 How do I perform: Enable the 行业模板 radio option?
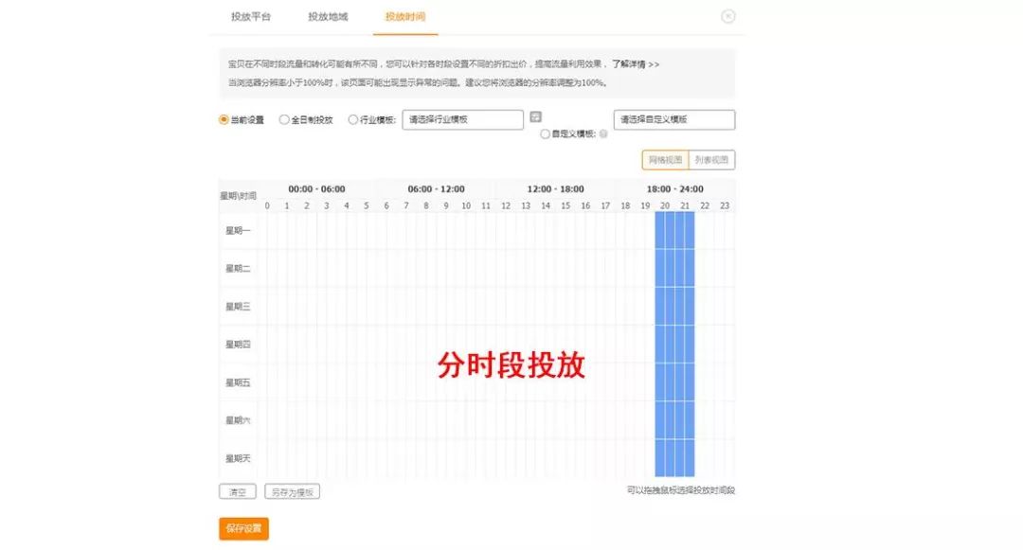352,119
